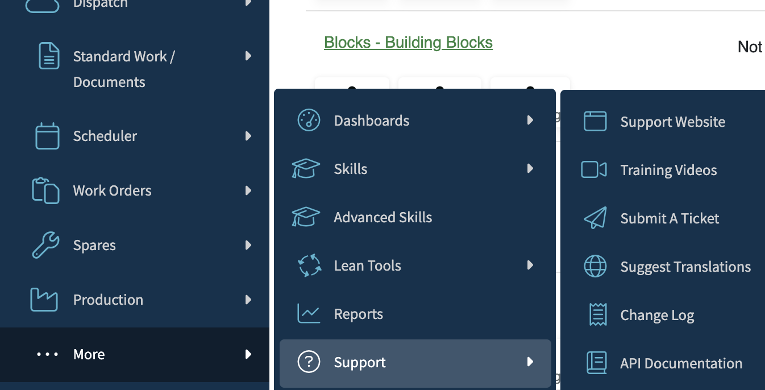The image size is (765, 390).
Task: Expand the Skills submenu arrow
Action: point(530,168)
